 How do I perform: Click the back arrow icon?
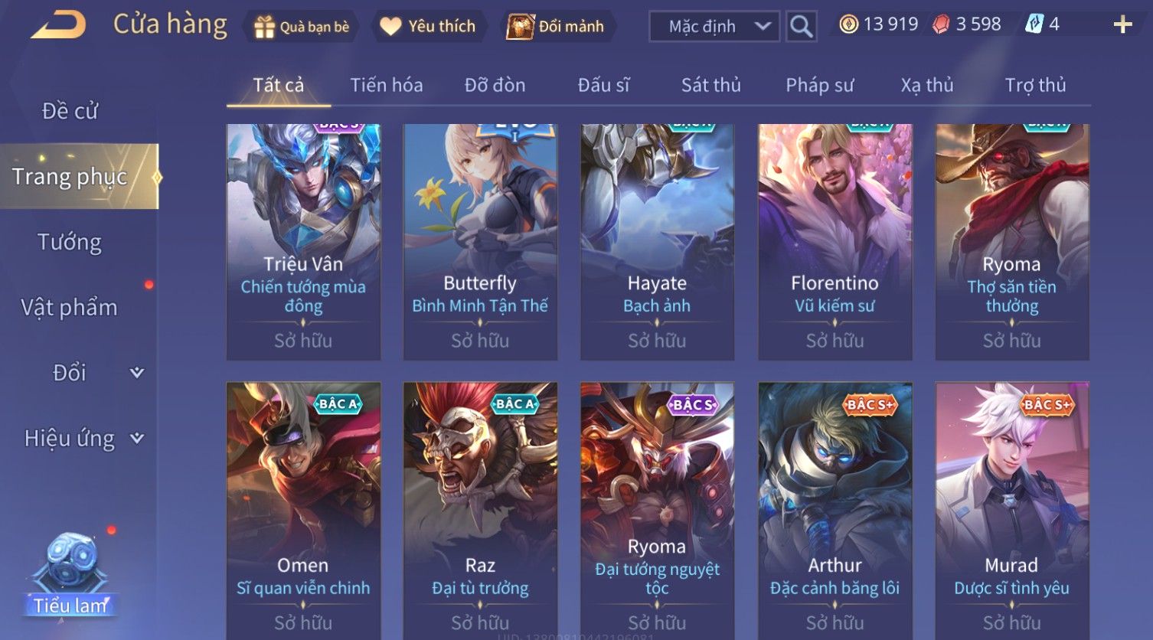(x=59, y=24)
